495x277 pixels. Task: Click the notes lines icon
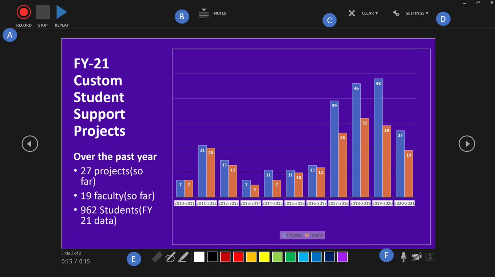204,13
